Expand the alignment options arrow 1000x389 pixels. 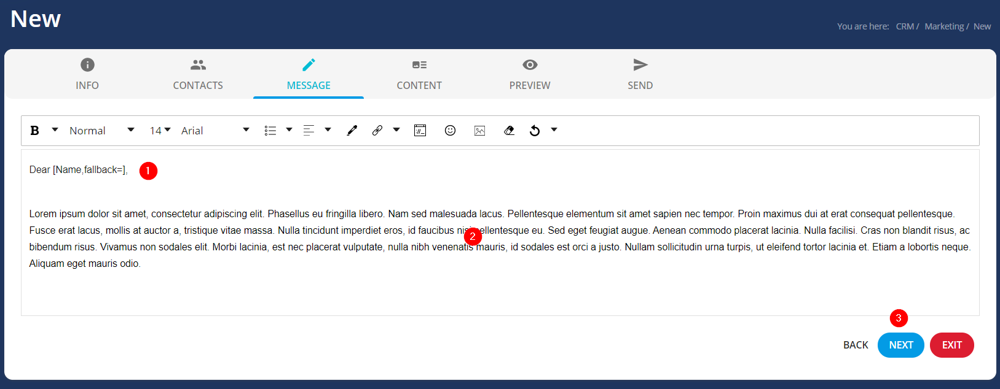pos(328,130)
